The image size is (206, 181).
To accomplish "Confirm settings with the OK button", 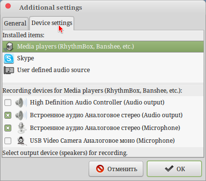I will pos(175,169).
